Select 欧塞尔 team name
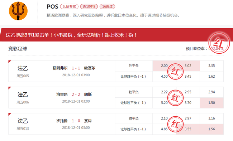This screenshot has height=141, width=233. tap(90, 68)
